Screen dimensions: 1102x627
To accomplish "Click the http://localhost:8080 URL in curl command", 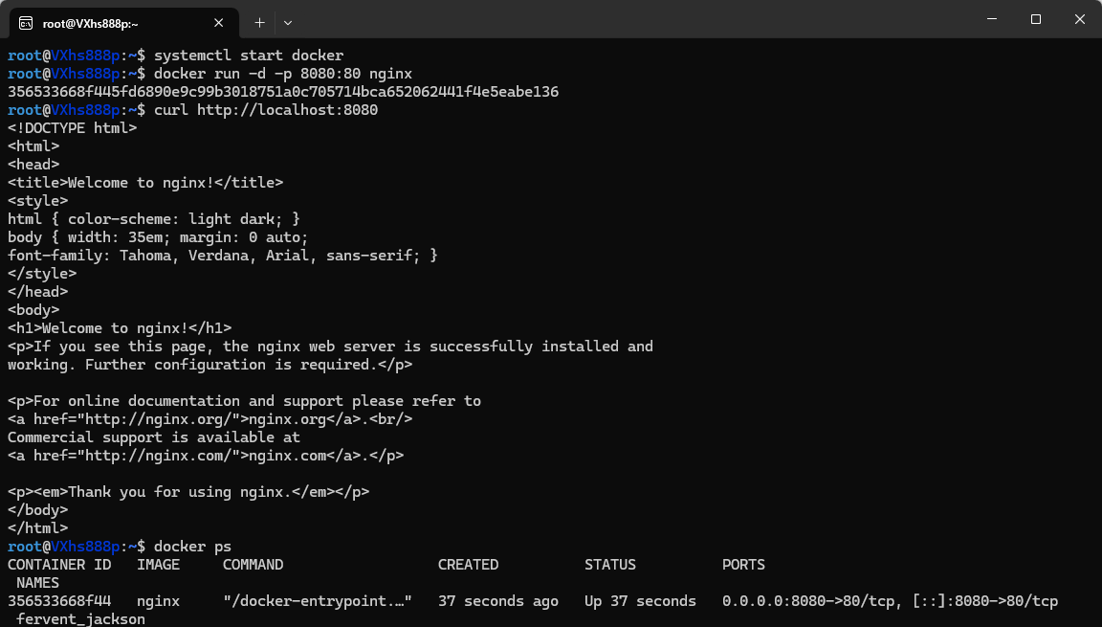I will click(x=287, y=110).
